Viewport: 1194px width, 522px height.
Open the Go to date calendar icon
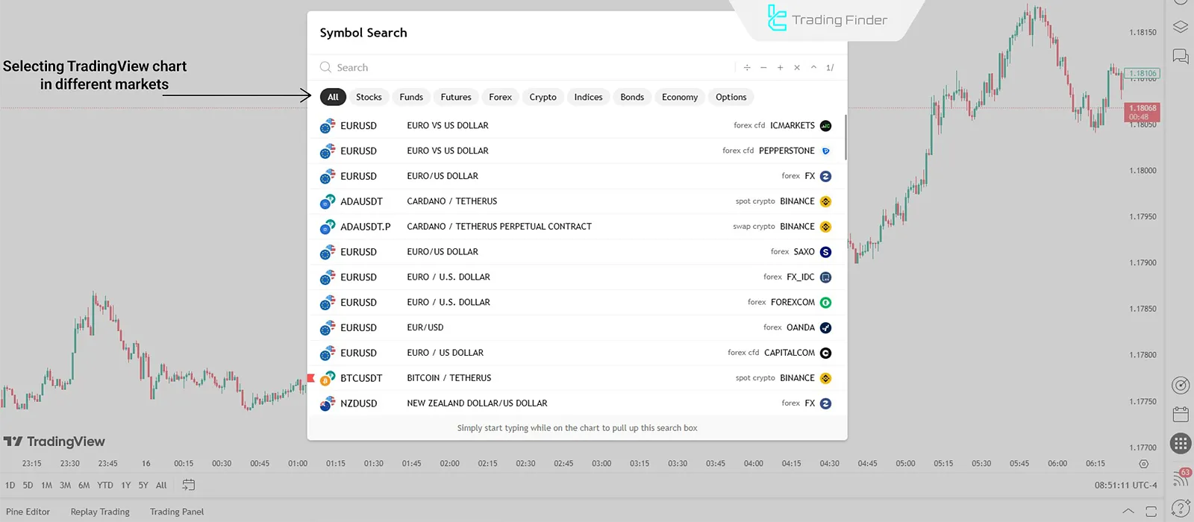188,485
